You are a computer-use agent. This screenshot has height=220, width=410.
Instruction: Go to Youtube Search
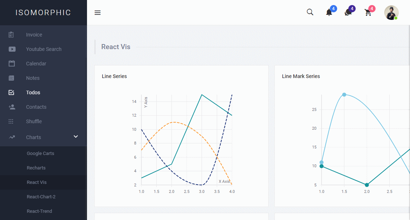point(44,49)
